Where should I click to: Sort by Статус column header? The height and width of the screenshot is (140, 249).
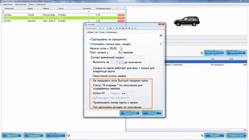pos(70,9)
